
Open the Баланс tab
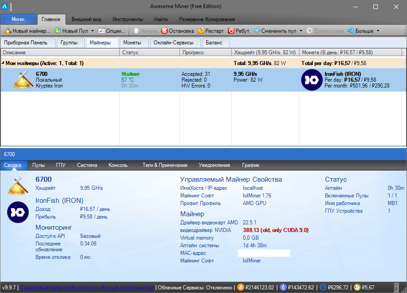(216, 43)
